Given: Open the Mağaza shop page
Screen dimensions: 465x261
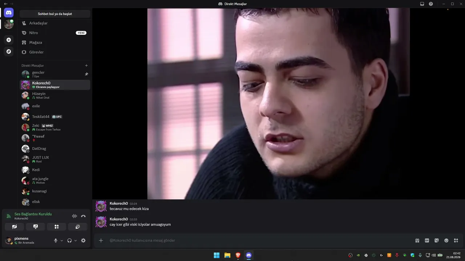Looking at the screenshot, I should point(55,42).
